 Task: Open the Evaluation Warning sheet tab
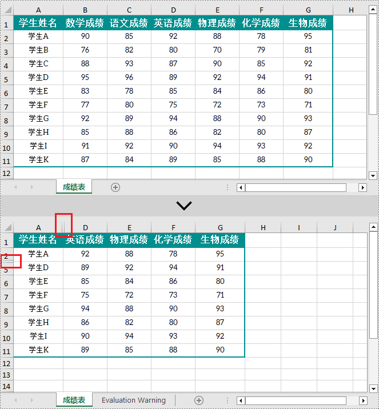134,400
